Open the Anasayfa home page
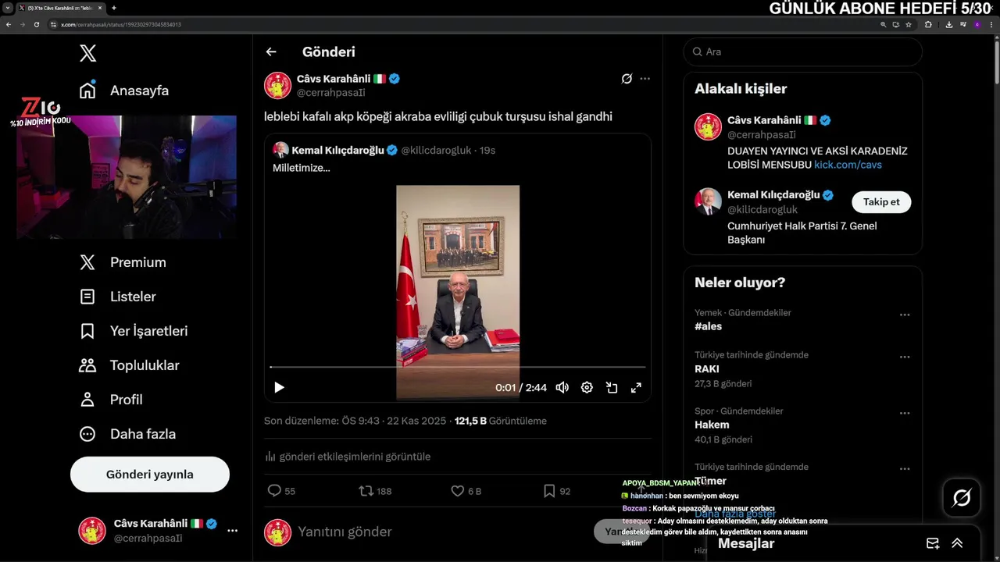 124,91
